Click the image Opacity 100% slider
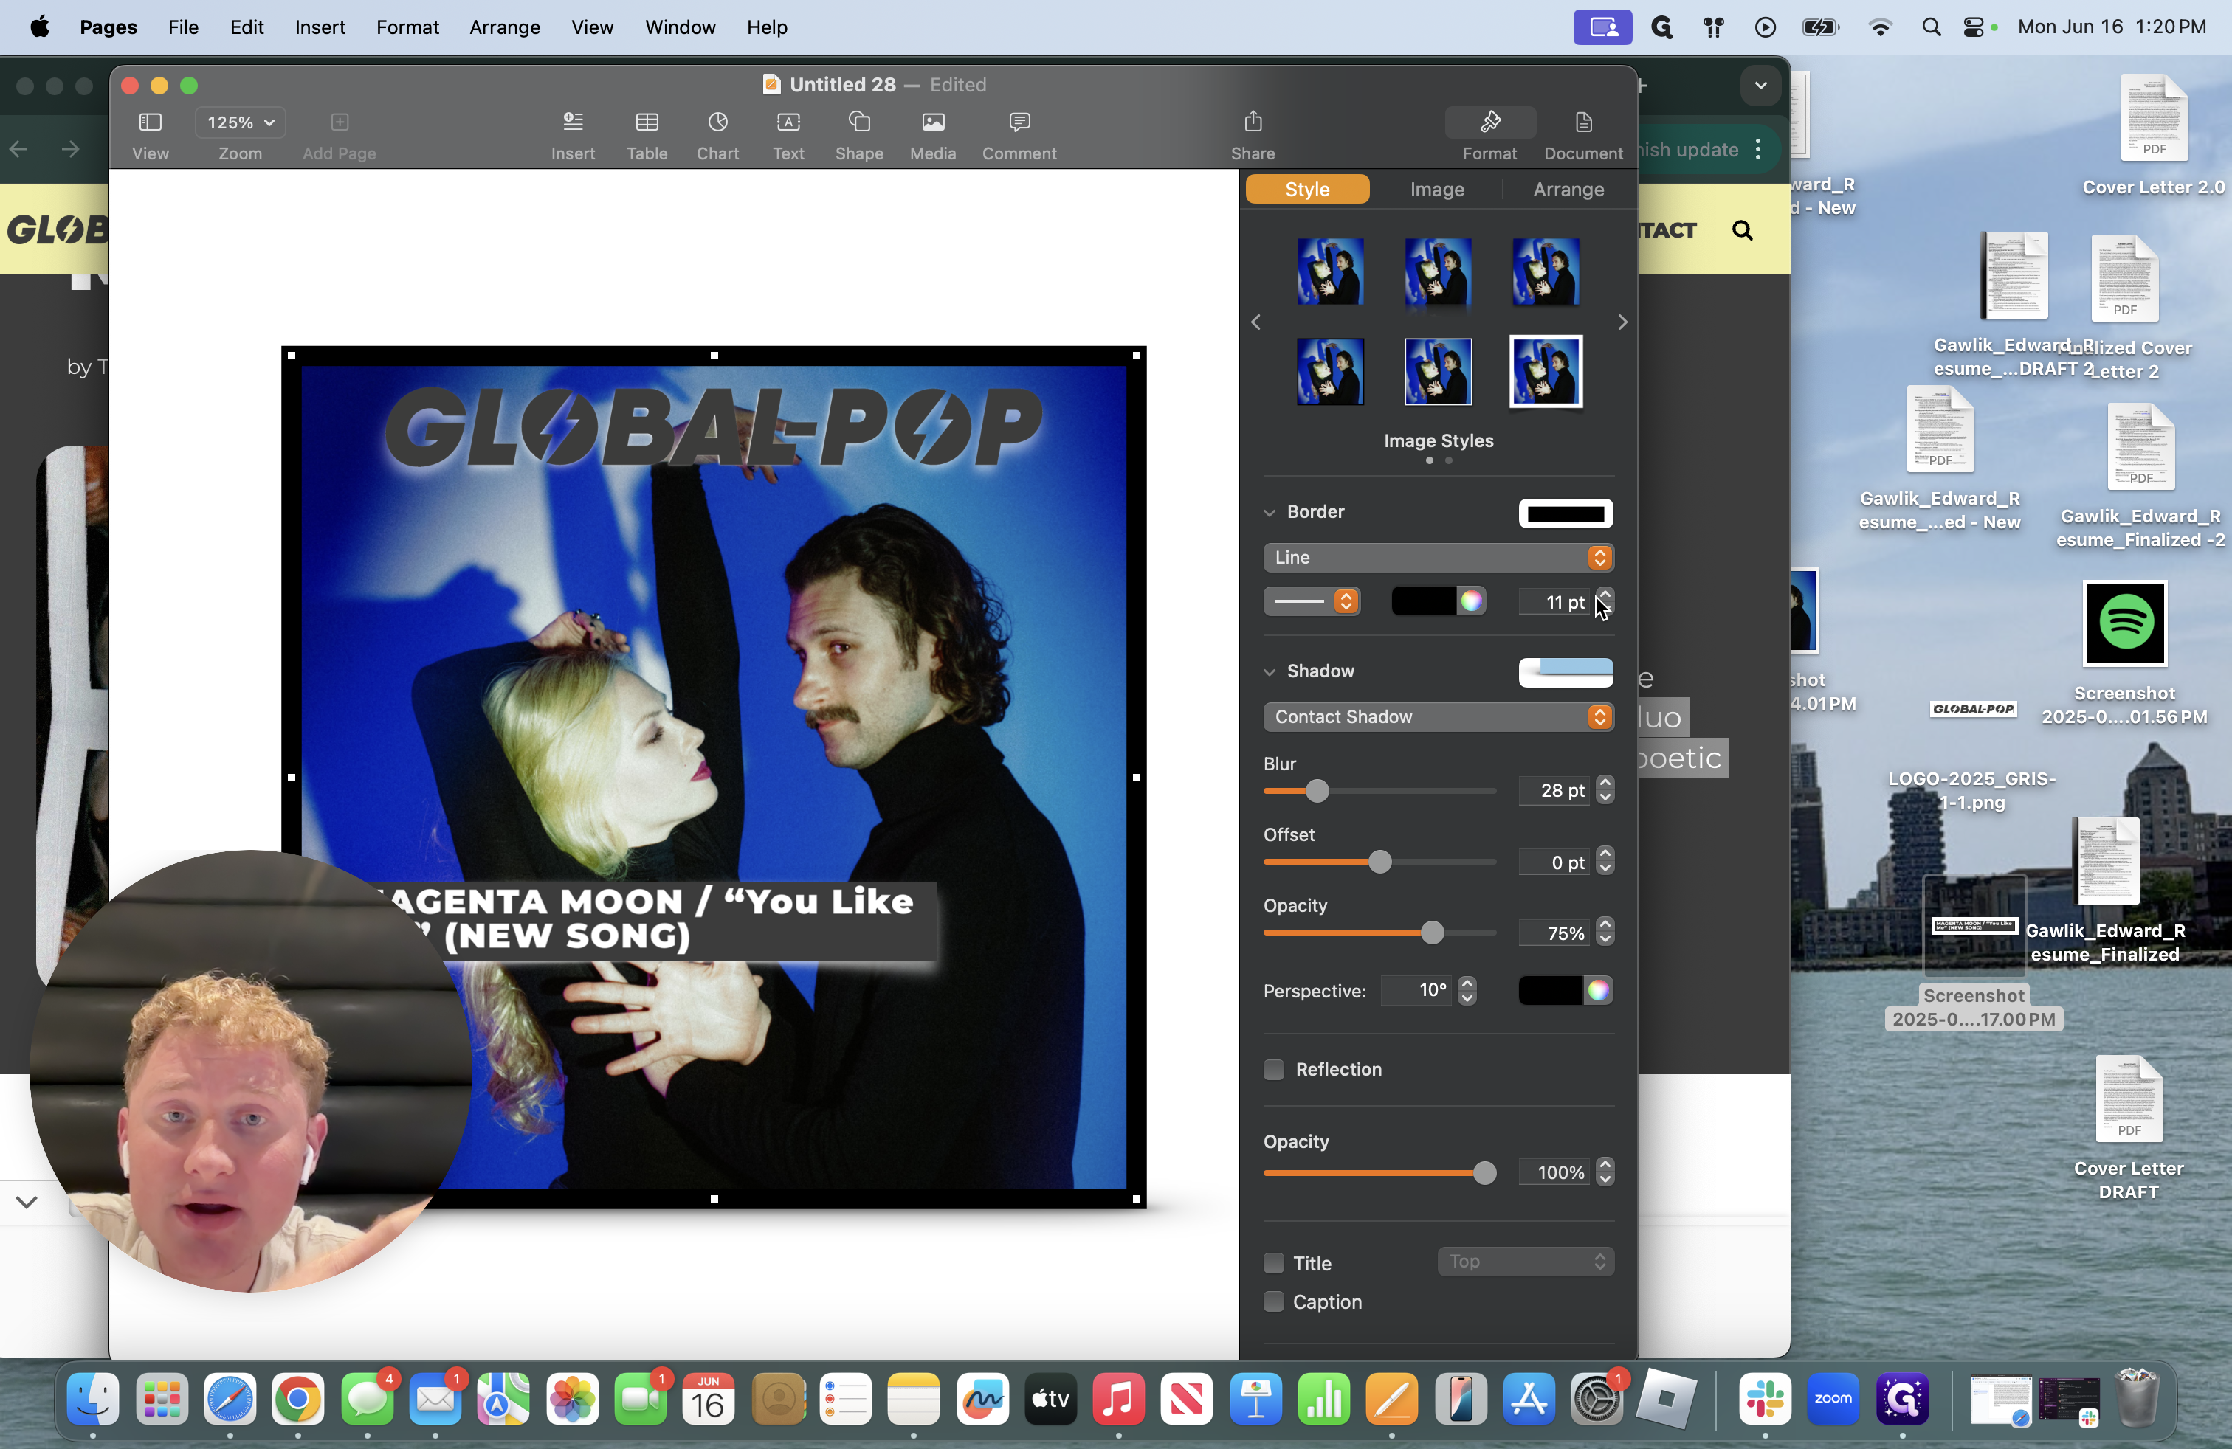Screen dimensions: 2232x1449 (1379, 1172)
